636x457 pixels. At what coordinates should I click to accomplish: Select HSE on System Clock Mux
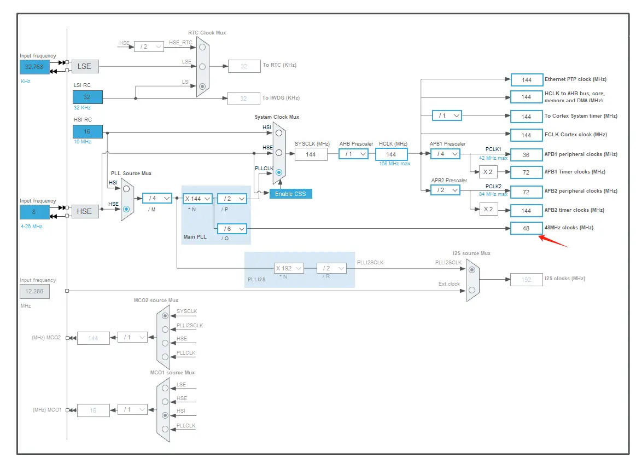pos(279,153)
